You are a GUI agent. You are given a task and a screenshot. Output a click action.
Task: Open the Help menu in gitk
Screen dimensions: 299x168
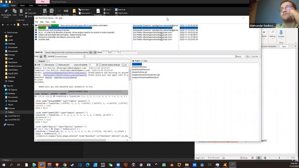pyautogui.click(x=53, y=22)
